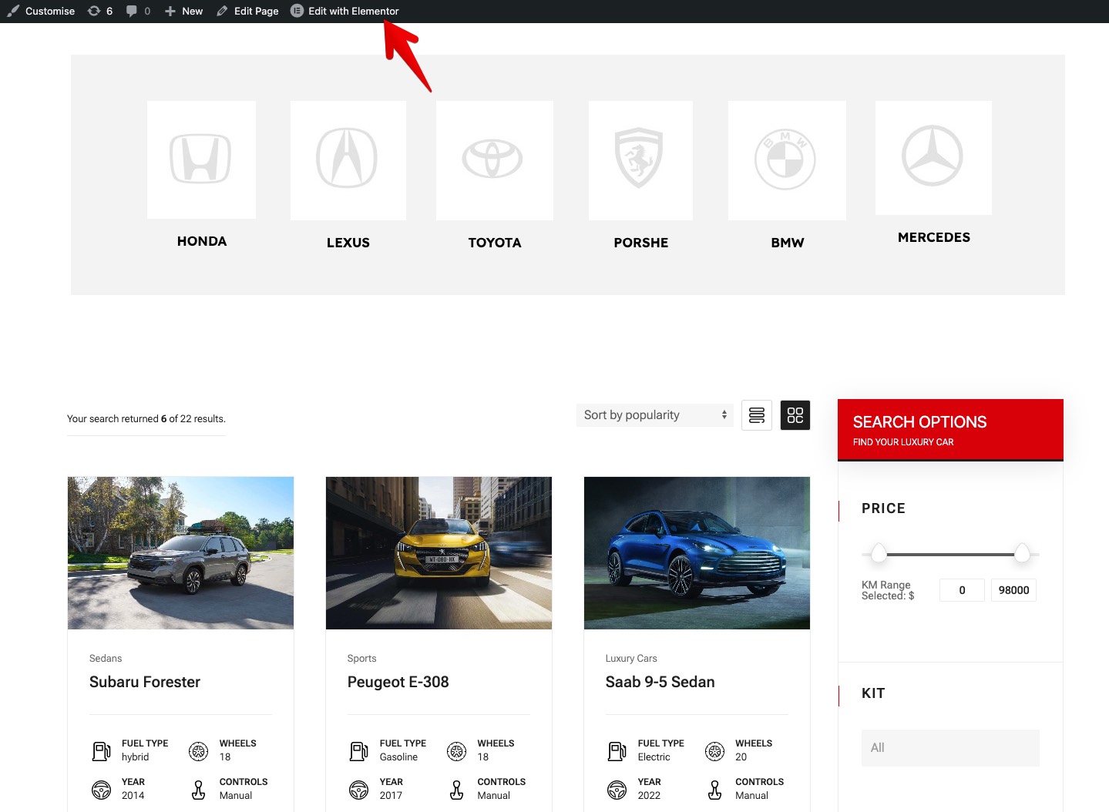Open the Subaru Forester listing title
This screenshot has height=812, width=1109.
[145, 682]
